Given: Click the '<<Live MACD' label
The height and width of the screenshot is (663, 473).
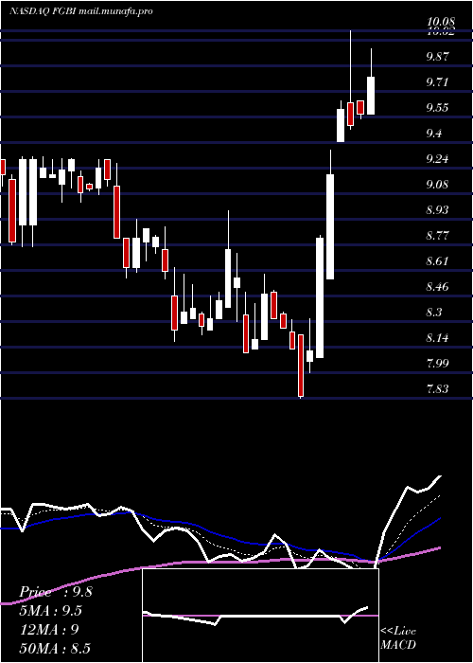Looking at the screenshot, I should (x=398, y=638).
